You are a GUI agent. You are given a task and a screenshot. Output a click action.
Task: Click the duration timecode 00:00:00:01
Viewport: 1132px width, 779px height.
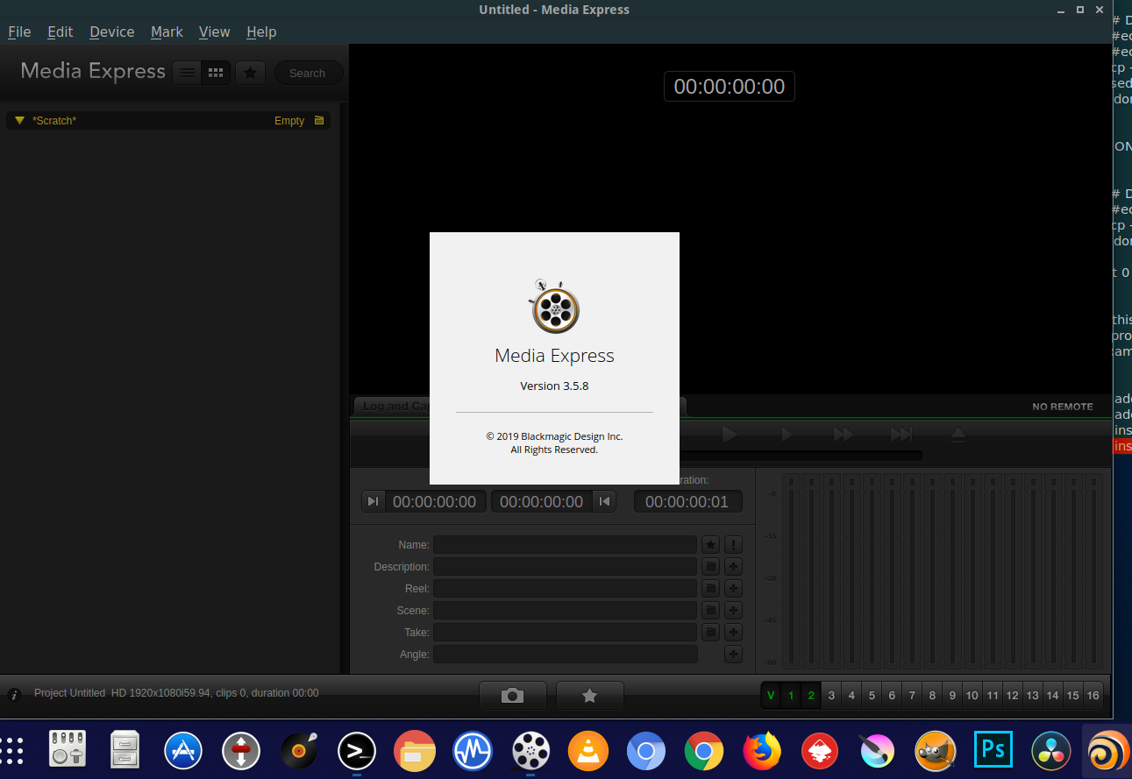(687, 501)
